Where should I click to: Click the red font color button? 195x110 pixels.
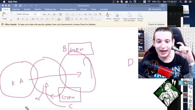click(59, 19)
